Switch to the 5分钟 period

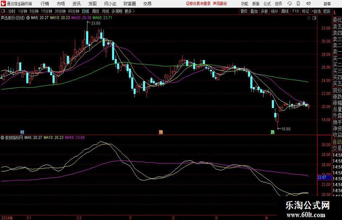pyautogui.click(x=34, y=11)
